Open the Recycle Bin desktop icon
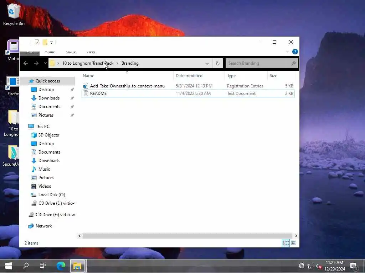 (x=14, y=14)
